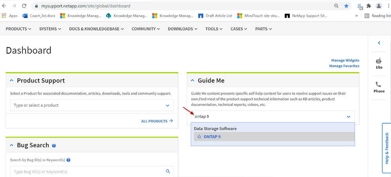Click the star icon beside ONTAP 9
391x177 pixels.
(x=199, y=137)
